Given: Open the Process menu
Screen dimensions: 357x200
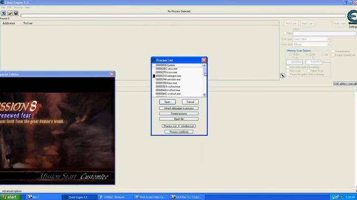Looking at the screenshot, I should (18, 7).
